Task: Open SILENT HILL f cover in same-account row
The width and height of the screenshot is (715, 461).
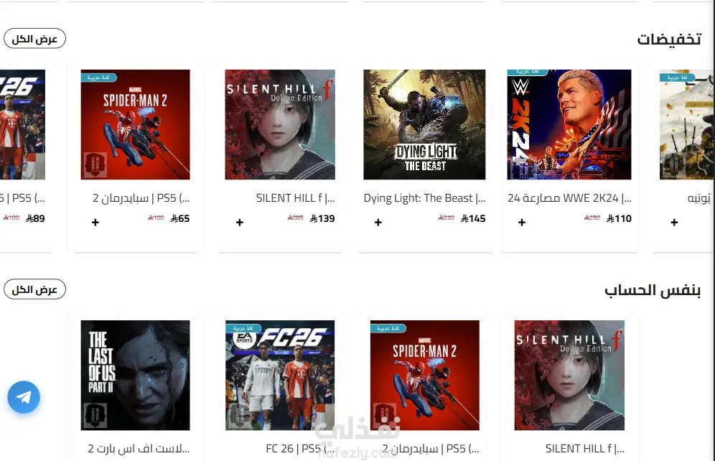Action: [569, 376]
